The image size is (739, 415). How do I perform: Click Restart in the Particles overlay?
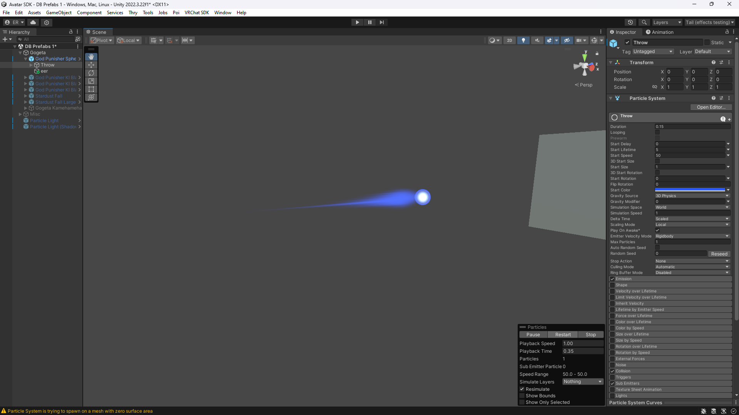563,335
